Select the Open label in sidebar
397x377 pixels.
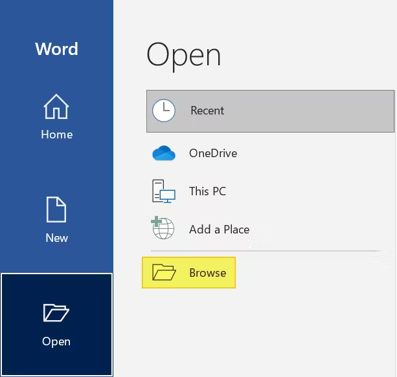coord(56,341)
